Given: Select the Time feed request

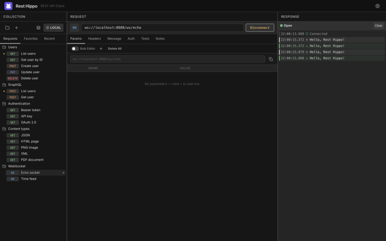Looking at the screenshot, I should 36,179.
